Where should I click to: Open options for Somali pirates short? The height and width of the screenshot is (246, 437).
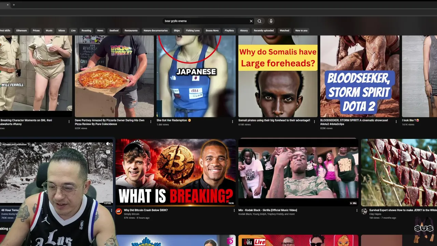tap(314, 122)
